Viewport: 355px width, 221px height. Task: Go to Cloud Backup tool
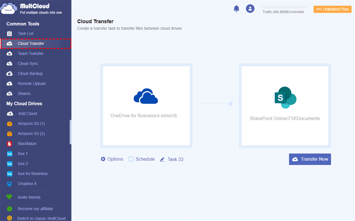click(30, 73)
